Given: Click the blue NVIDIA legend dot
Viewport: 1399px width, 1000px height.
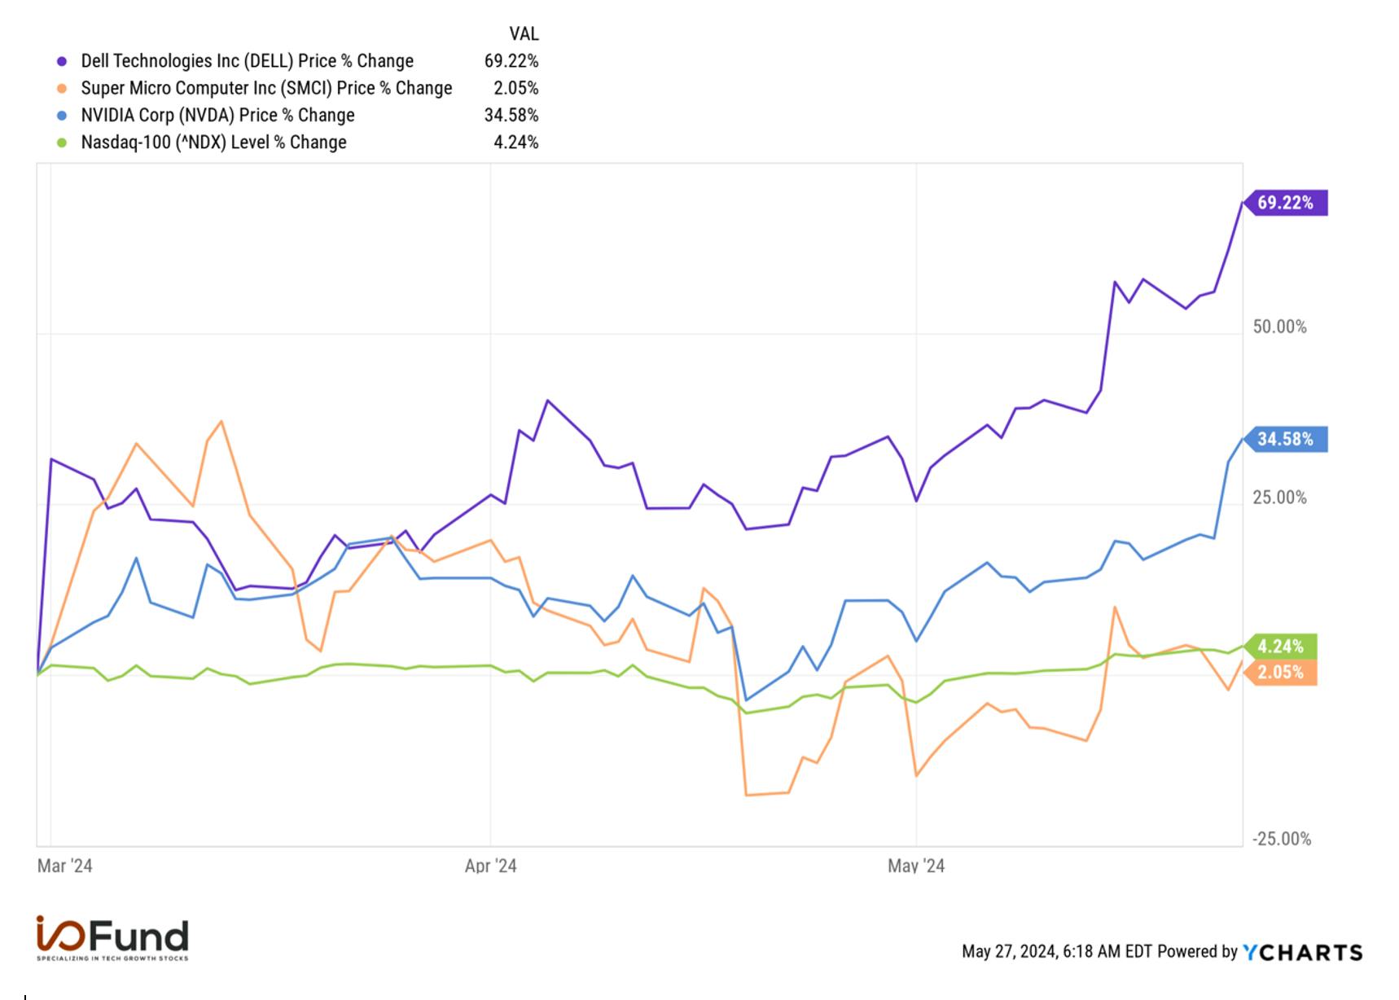Looking at the screenshot, I should tap(62, 116).
